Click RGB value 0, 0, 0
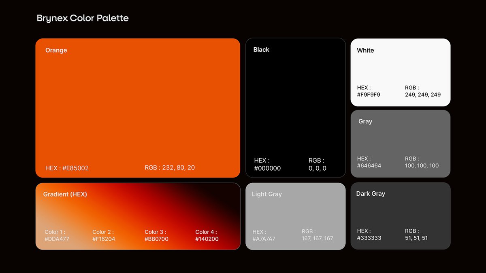Screen dimensions: 486x273 (x=318, y=168)
